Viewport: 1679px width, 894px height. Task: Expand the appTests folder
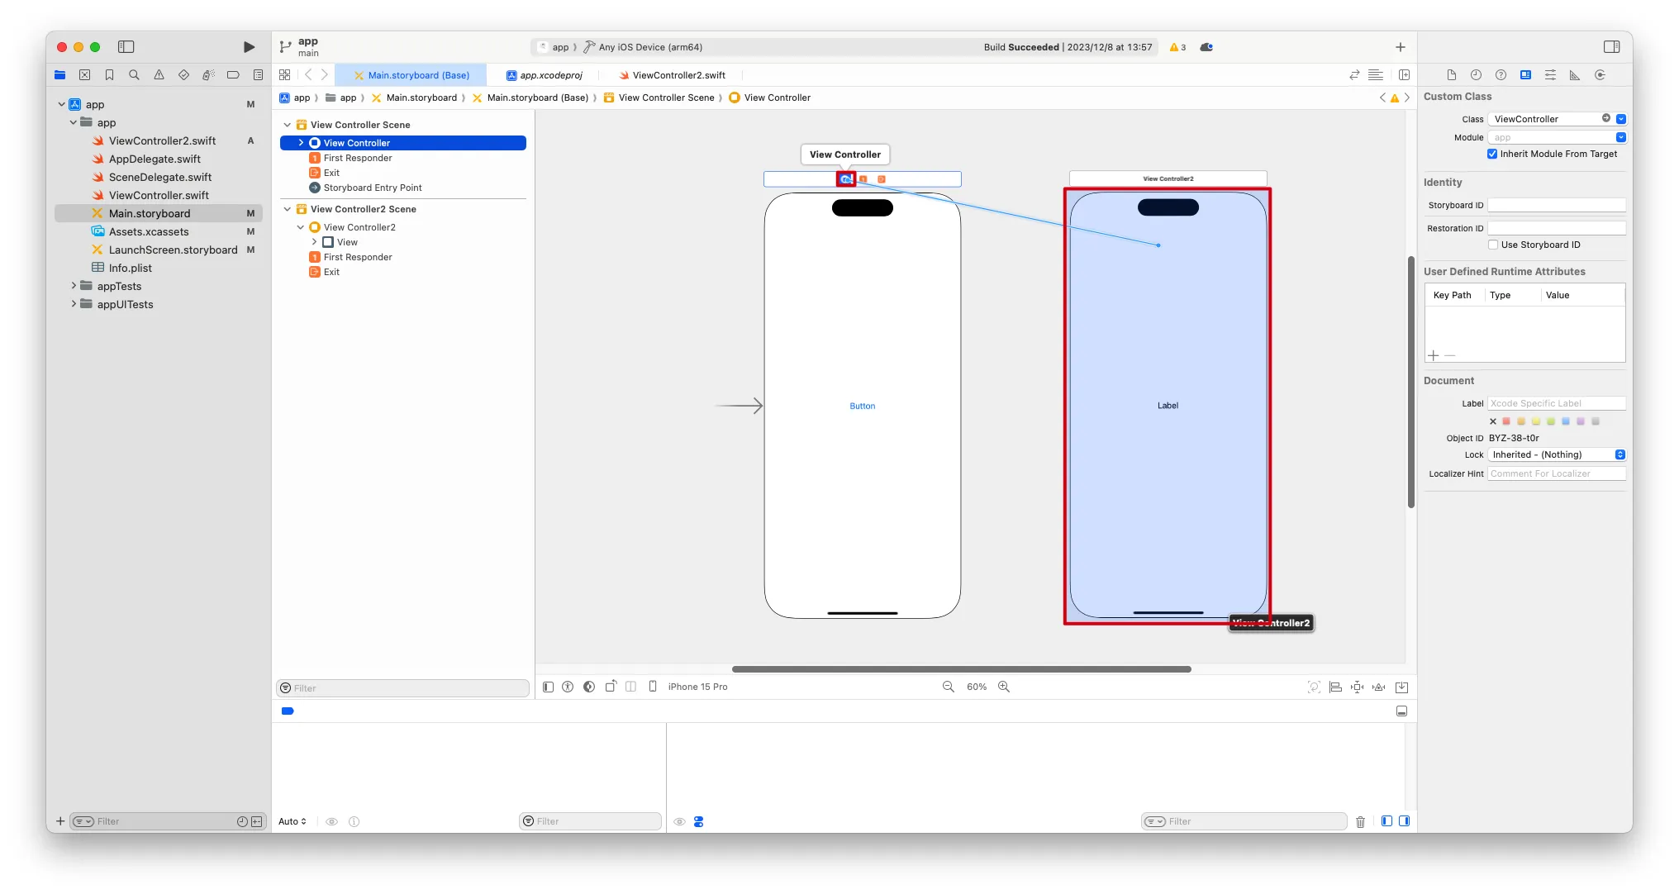point(74,286)
